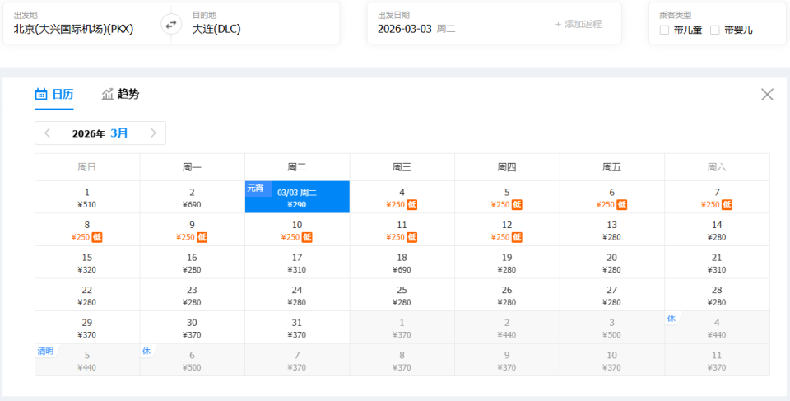The height and width of the screenshot is (401, 790).
Task: Switch to the 趋势 tab
Action: (120, 94)
